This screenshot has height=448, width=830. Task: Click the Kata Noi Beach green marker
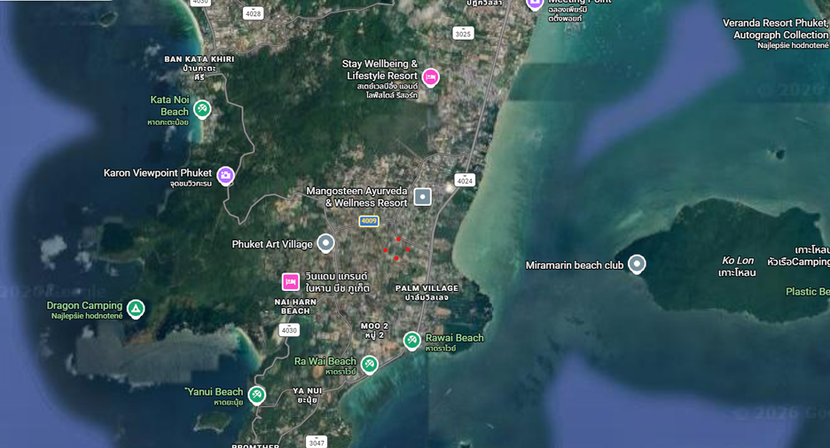point(201,109)
